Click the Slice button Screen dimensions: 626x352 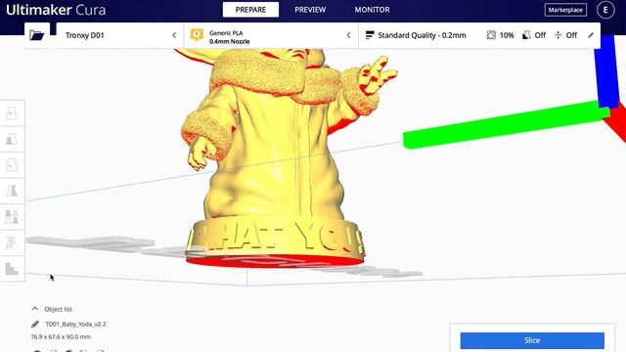coord(532,340)
